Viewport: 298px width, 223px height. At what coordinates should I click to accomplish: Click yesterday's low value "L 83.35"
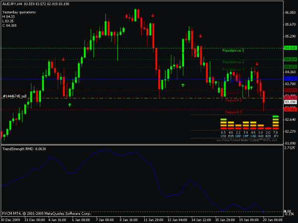tap(8, 21)
